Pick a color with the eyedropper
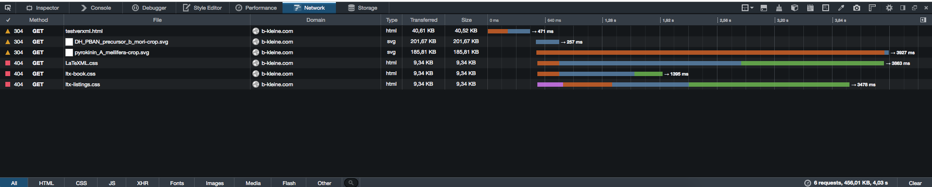932x187 pixels. pyautogui.click(x=841, y=8)
